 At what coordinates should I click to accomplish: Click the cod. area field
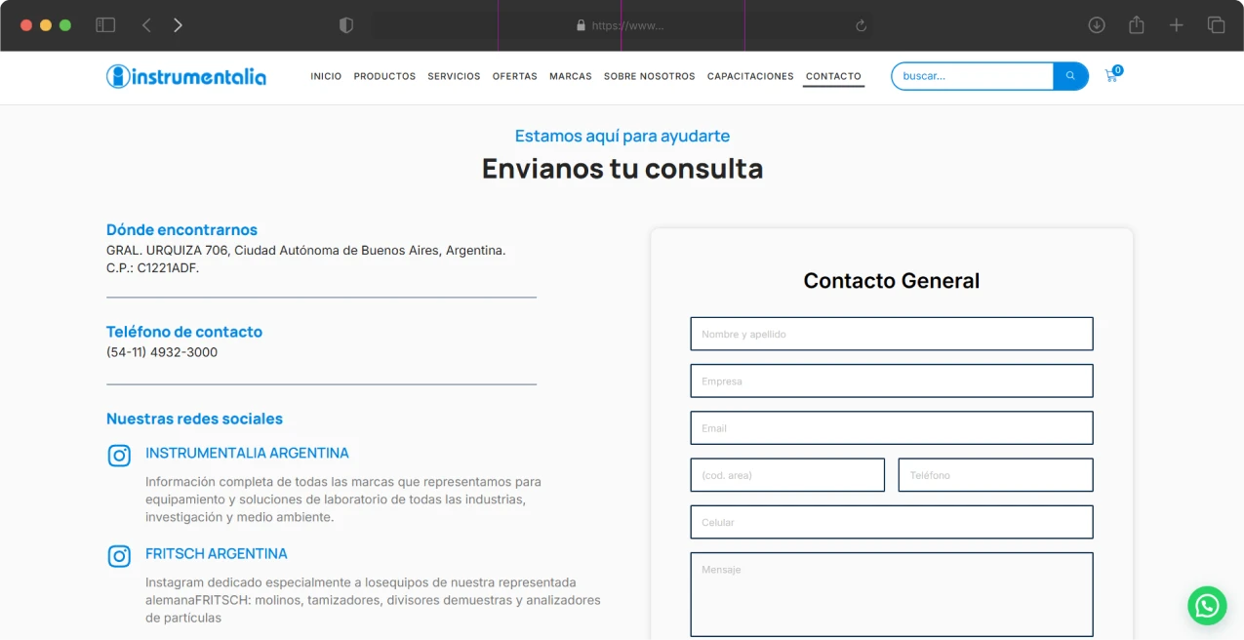(787, 475)
